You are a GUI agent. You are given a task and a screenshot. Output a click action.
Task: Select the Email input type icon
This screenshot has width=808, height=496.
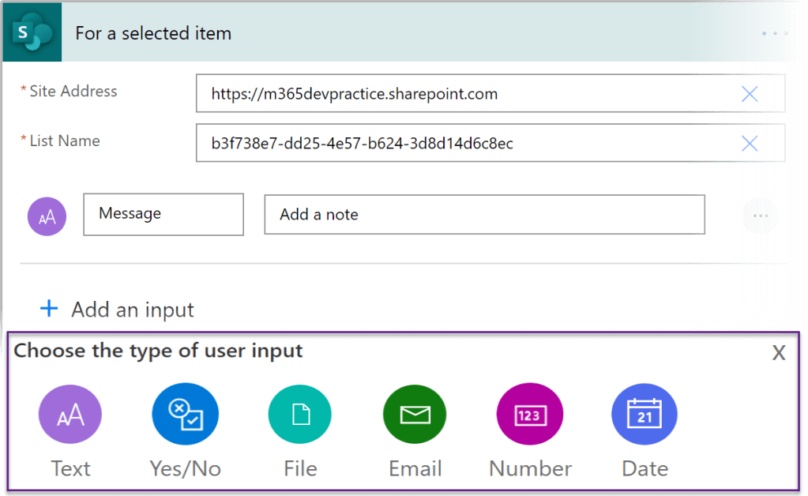pos(415,415)
